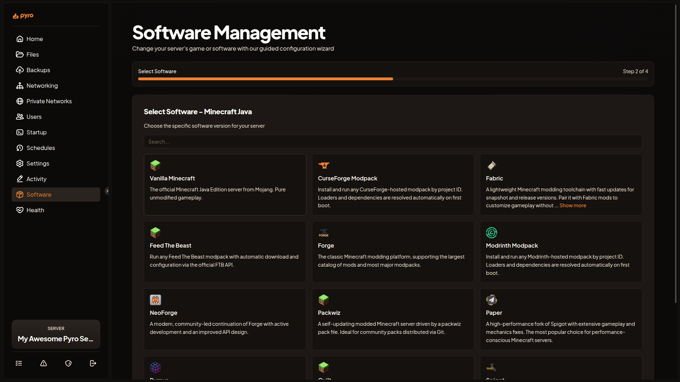Image resolution: width=680 pixels, height=382 pixels.
Task: Open Activity in the sidebar
Action: 56,179
